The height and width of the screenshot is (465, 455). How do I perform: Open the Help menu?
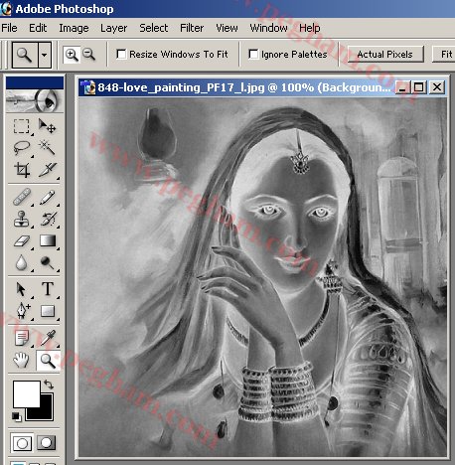[310, 28]
